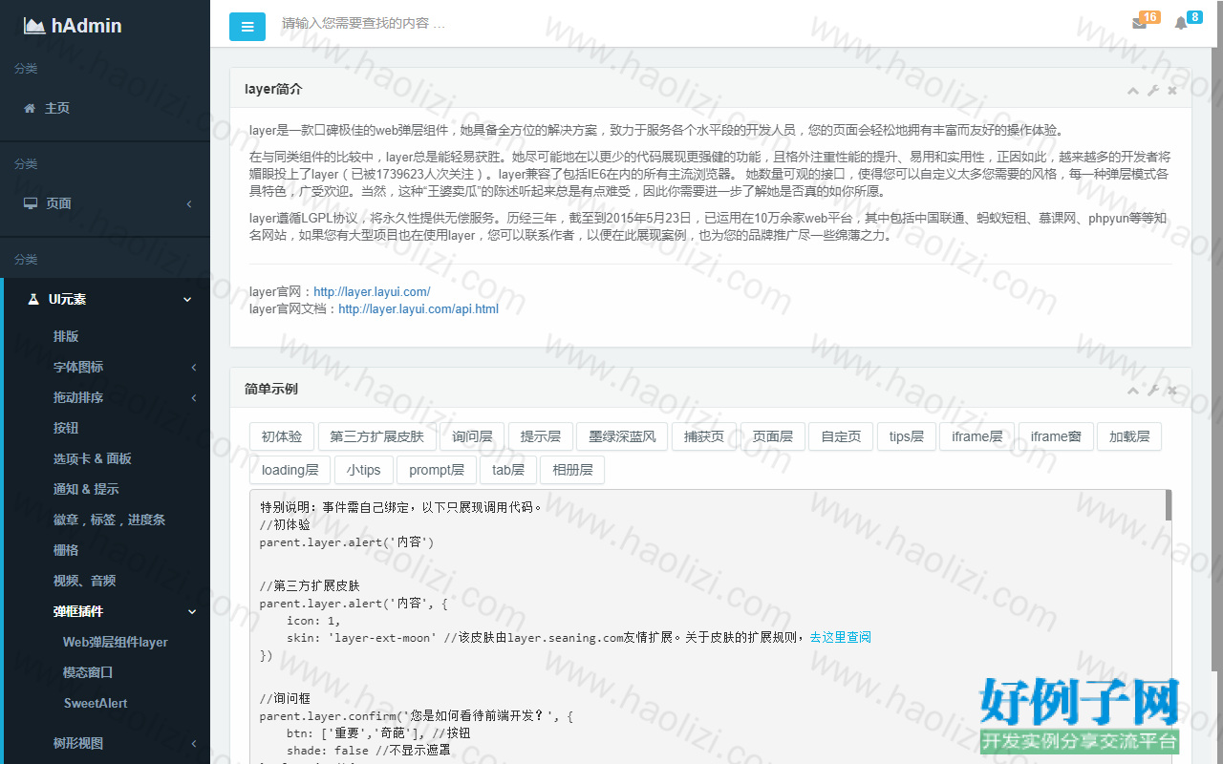Click the 捕获页 button
Screen dimensions: 1223x764
click(x=704, y=436)
